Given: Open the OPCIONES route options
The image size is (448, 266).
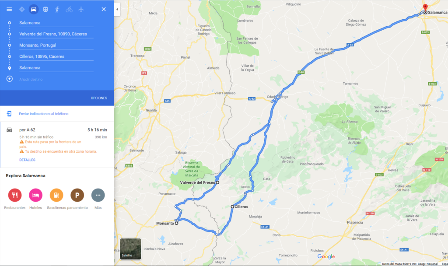Looking at the screenshot, I should click(x=99, y=98).
